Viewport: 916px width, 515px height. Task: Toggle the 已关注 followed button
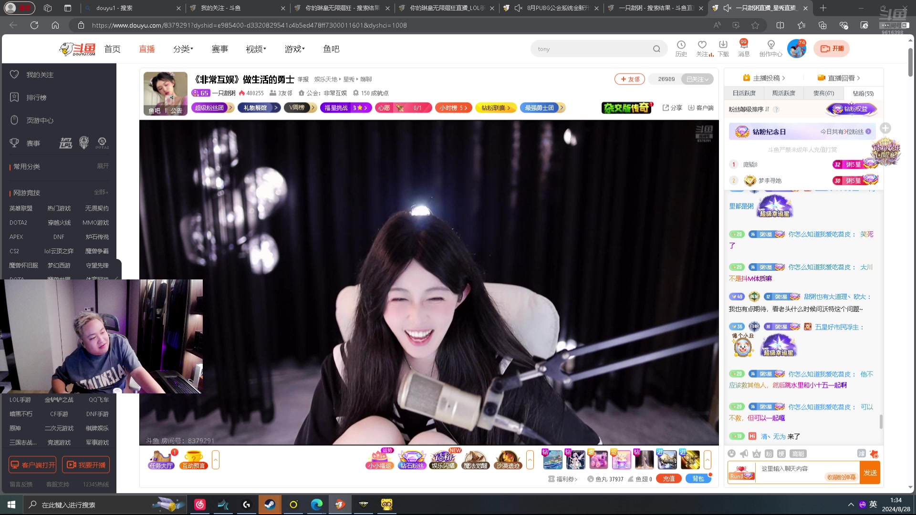[697, 79]
